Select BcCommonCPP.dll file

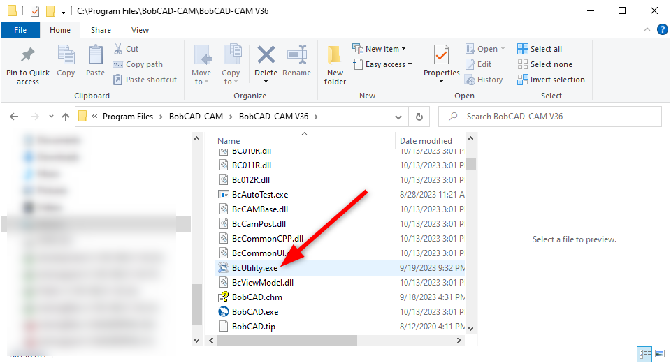point(268,239)
